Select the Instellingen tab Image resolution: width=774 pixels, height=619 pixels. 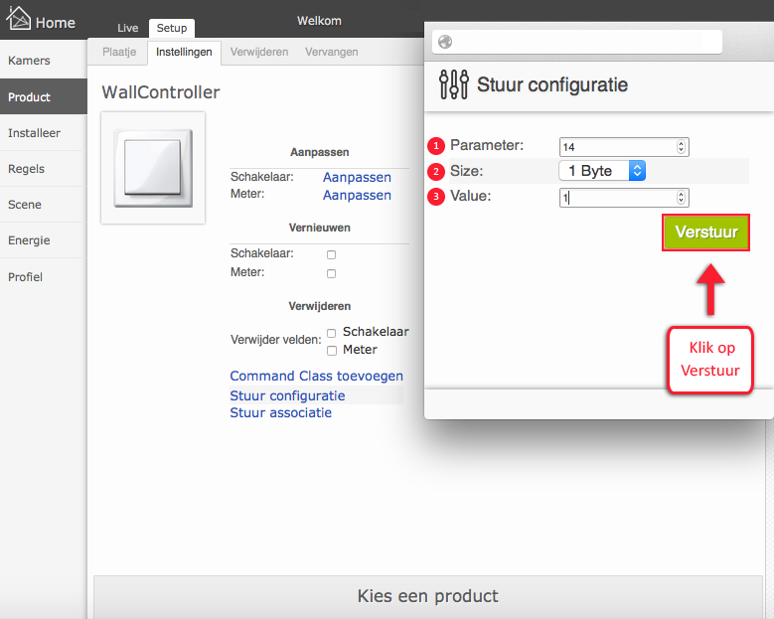pyautogui.click(x=184, y=53)
